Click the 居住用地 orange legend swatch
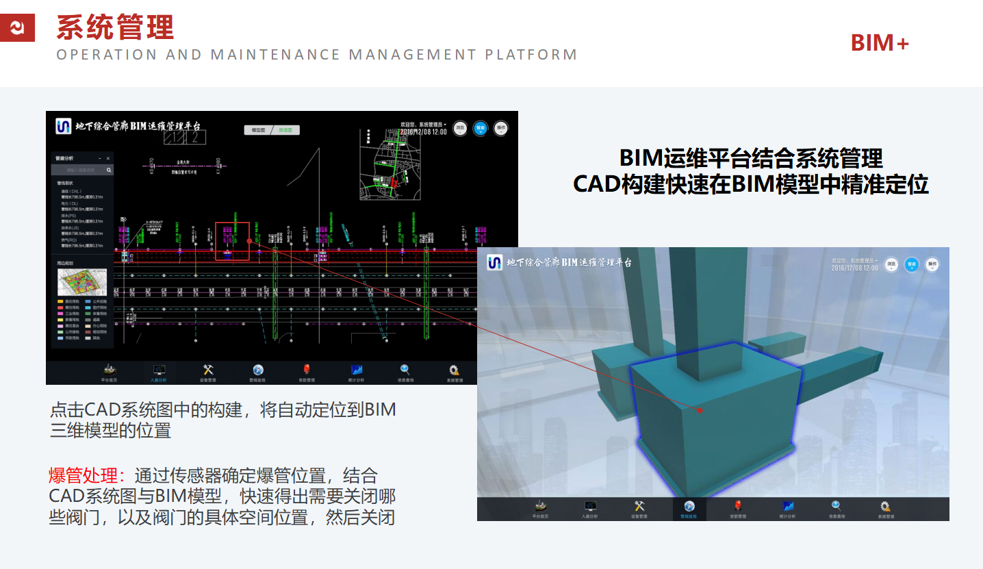 [x=60, y=301]
